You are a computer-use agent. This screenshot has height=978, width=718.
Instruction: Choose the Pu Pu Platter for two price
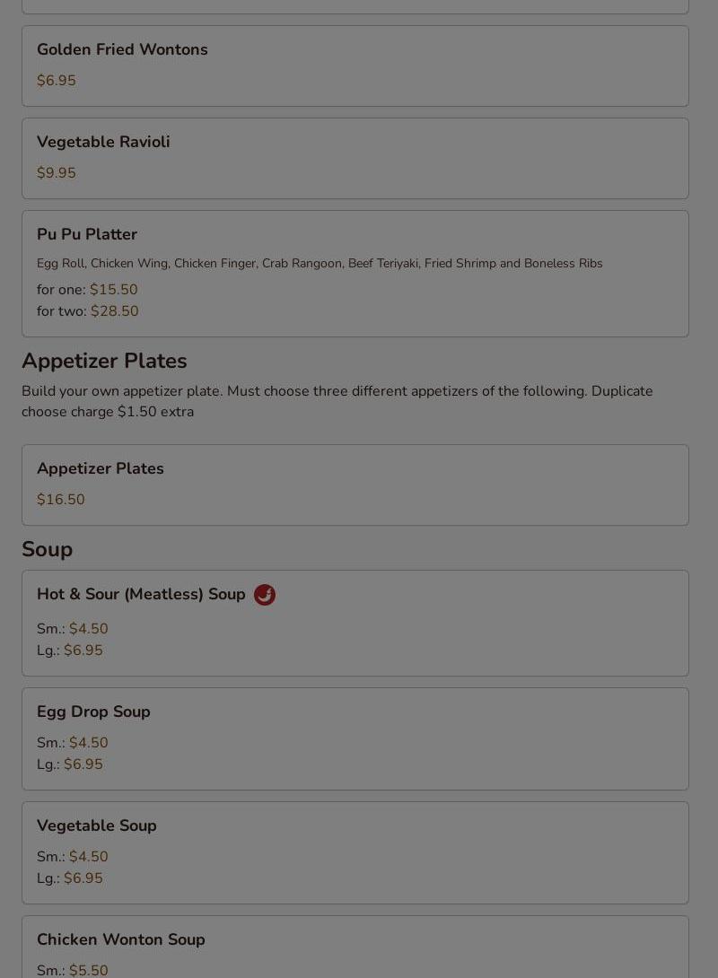click(114, 311)
